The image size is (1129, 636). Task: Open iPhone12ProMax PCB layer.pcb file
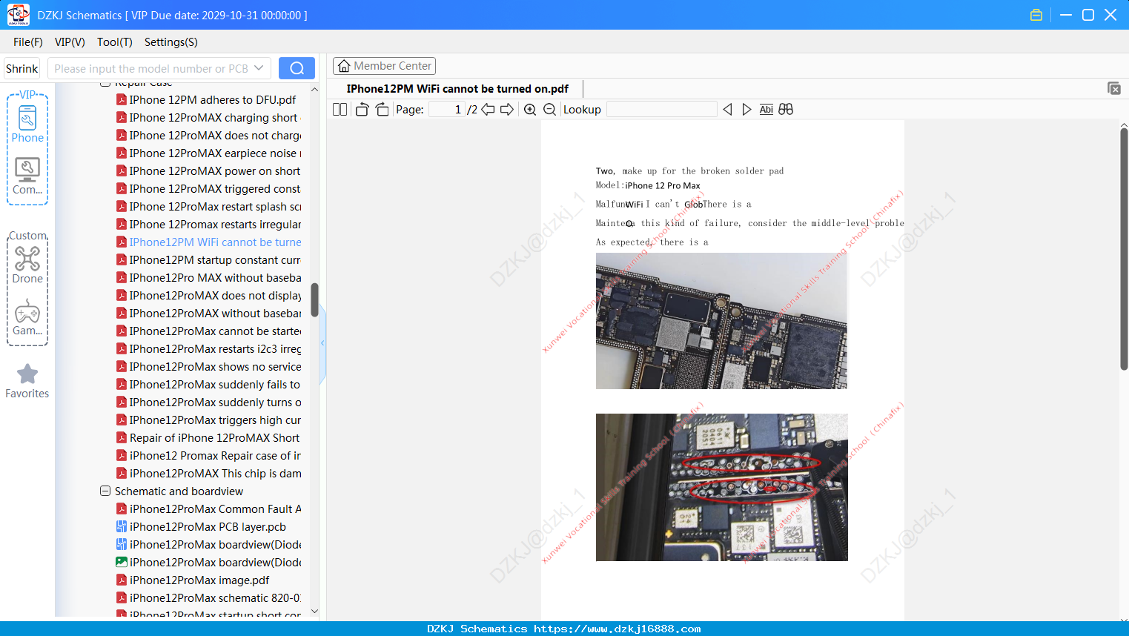208,526
